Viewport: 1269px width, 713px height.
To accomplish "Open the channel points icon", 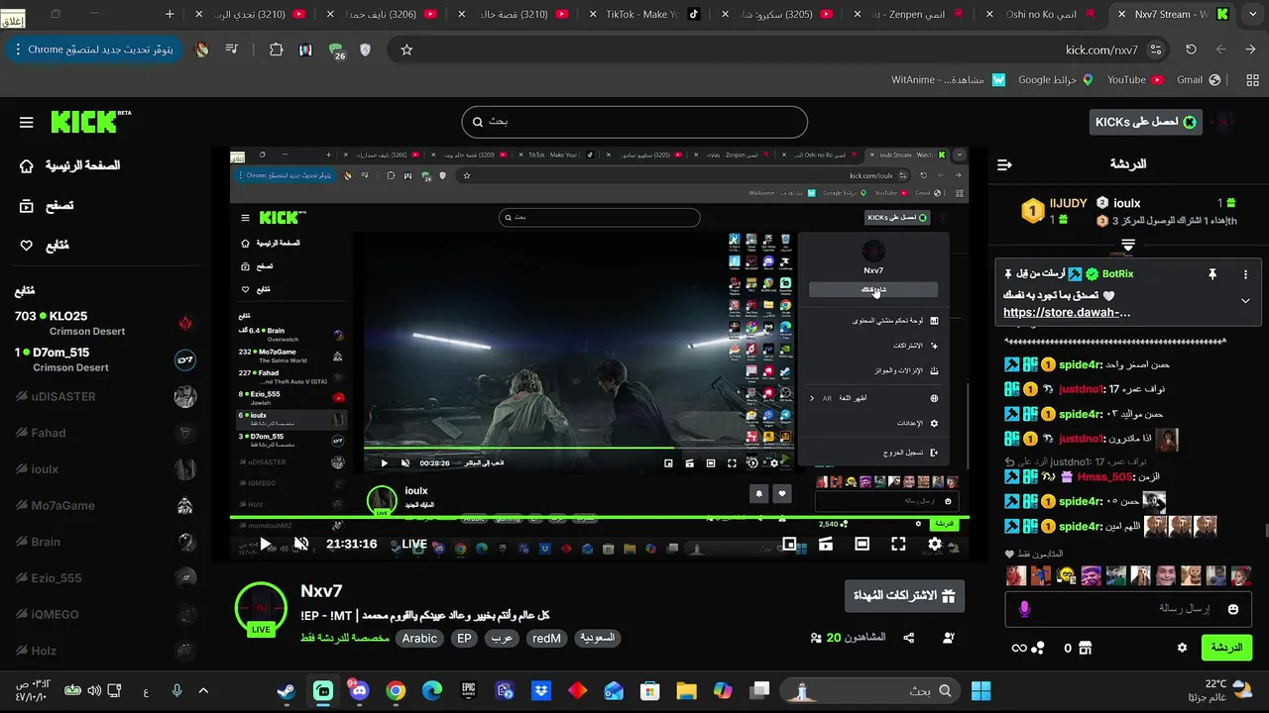I will point(1037,648).
